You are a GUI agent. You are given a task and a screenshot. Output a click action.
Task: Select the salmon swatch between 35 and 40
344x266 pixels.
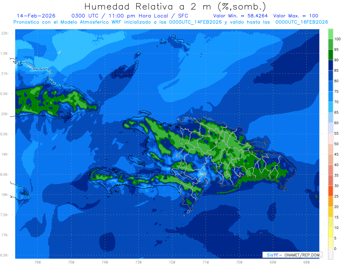coord(331,170)
